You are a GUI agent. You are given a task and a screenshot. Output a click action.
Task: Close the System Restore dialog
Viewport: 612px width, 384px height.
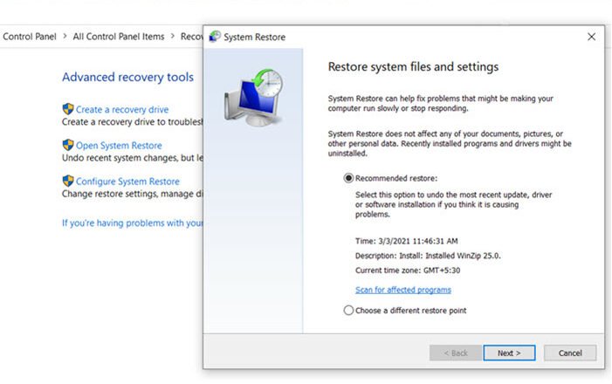pyautogui.click(x=591, y=37)
